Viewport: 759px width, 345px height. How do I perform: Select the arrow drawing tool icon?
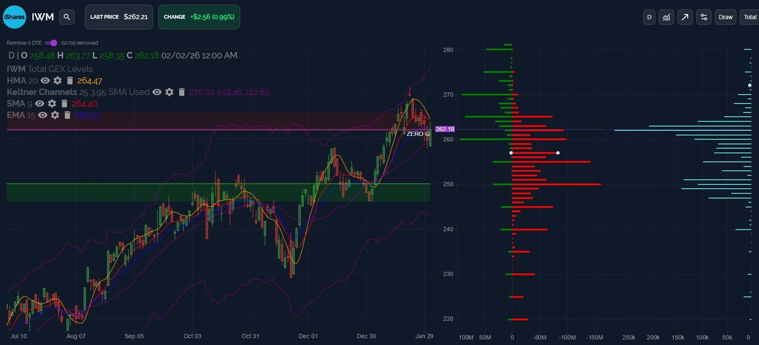click(x=685, y=17)
